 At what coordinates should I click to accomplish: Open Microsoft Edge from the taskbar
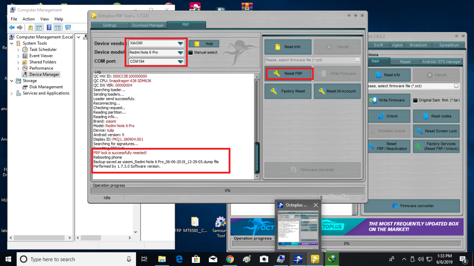point(179,259)
